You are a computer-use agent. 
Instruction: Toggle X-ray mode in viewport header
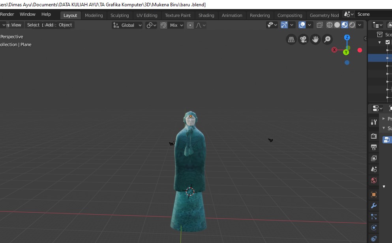319,25
